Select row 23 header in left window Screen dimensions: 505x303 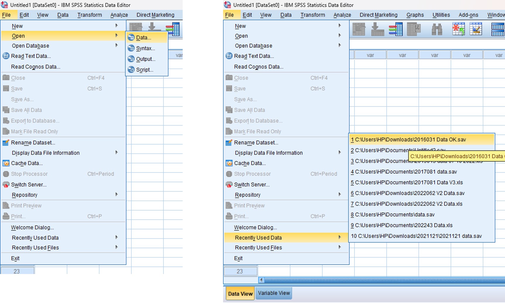click(x=17, y=271)
